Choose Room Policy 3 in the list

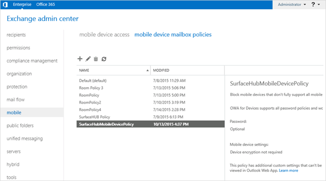click(92, 88)
